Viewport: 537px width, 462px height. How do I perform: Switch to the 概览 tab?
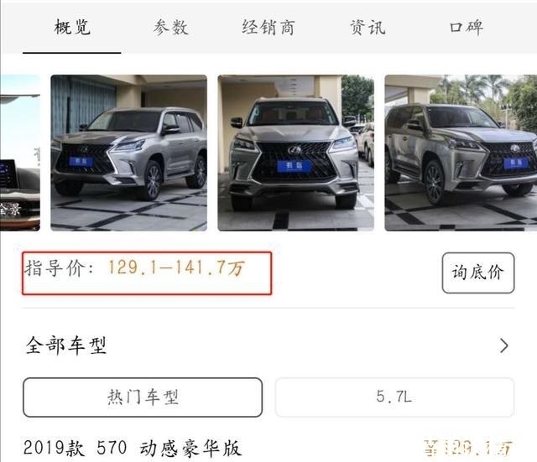pos(72,28)
